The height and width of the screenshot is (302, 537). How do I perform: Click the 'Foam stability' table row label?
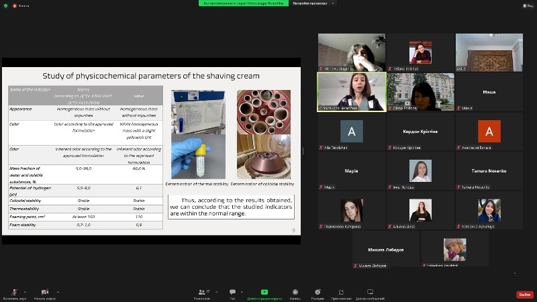coord(23,225)
